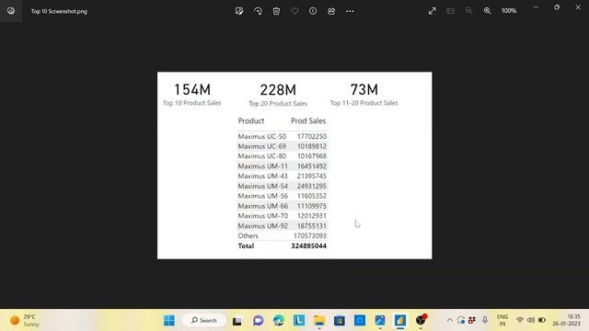Viewport: 589px width, 331px height.
Task: Select the Maximus UM-70 row label
Action: (262, 216)
